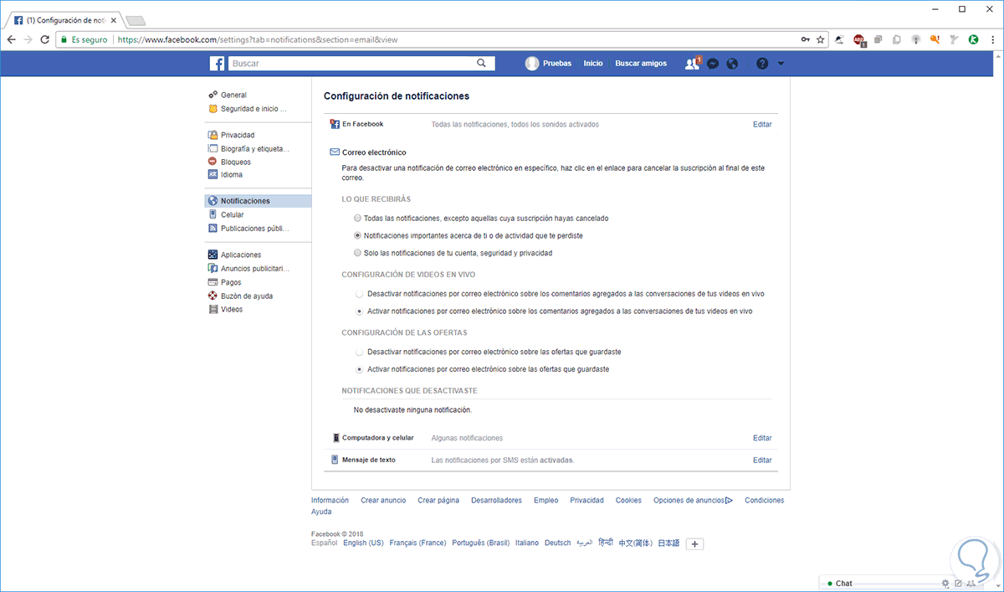This screenshot has width=1004, height=592.
Task: Open Bloqueos settings in sidebar
Action: [x=236, y=162]
